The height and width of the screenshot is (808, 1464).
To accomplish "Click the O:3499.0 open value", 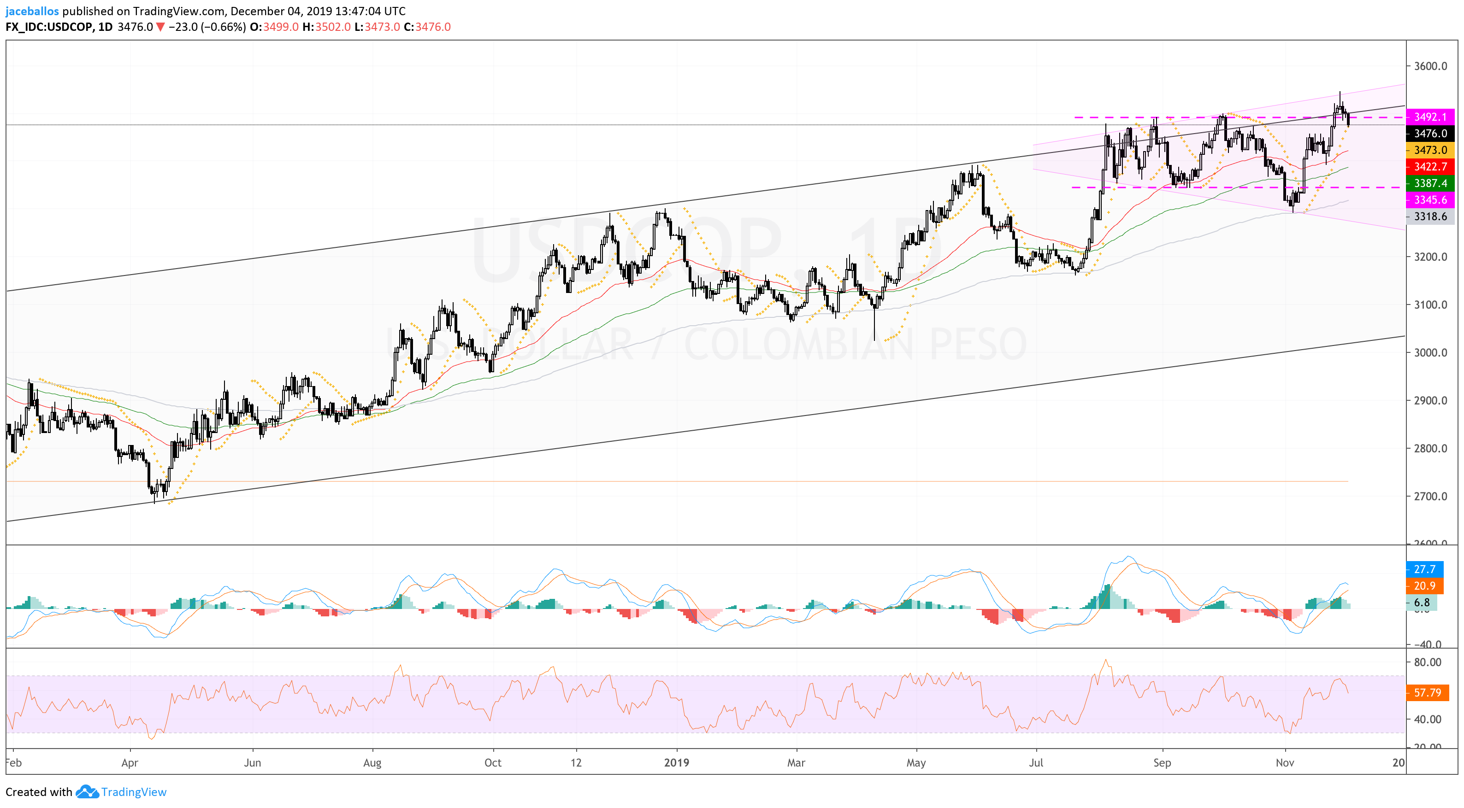I will [274, 27].
